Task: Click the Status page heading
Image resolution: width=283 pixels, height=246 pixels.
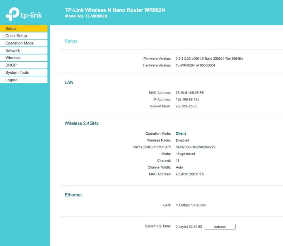Action: point(71,41)
